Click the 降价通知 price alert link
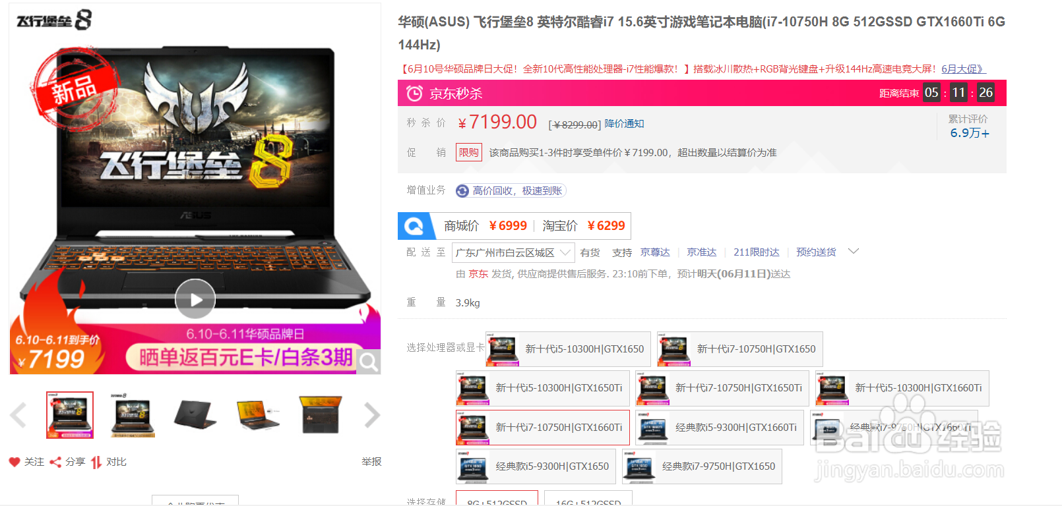 (624, 123)
